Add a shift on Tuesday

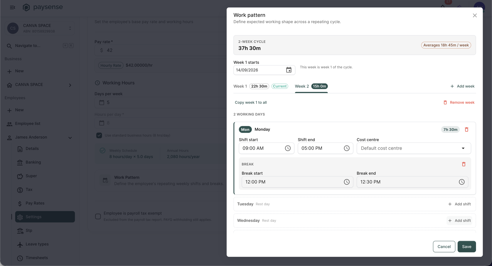pyautogui.click(x=459, y=204)
